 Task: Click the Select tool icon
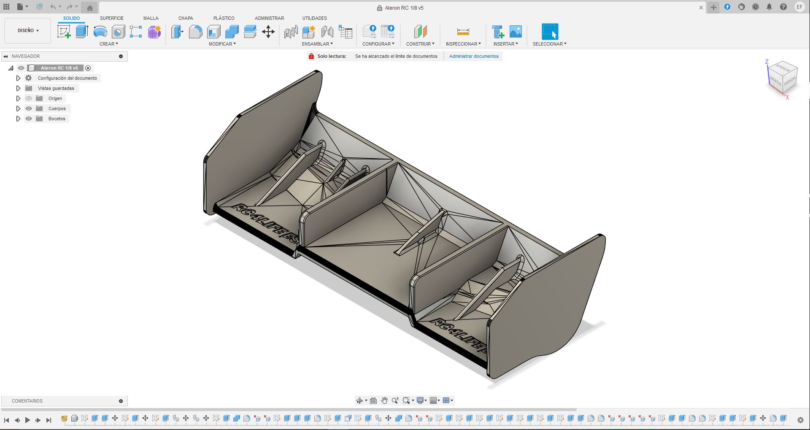pos(550,32)
